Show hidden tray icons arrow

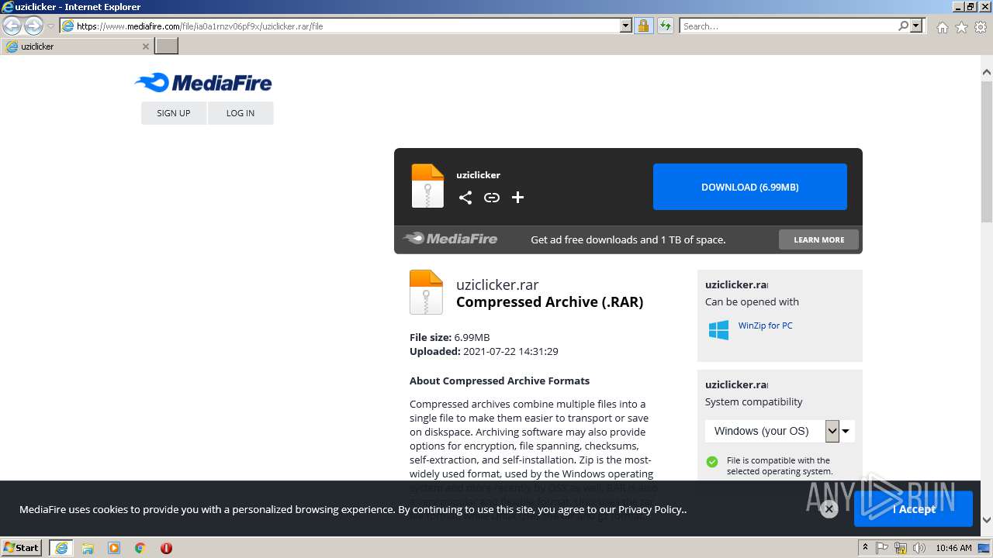(x=865, y=548)
